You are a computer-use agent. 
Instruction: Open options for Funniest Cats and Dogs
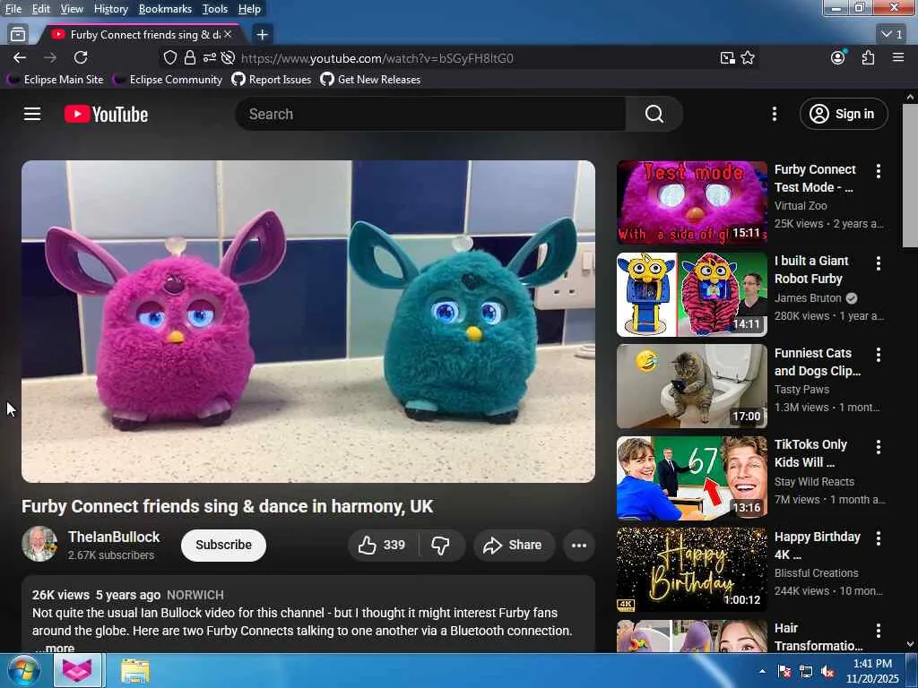[879, 355]
